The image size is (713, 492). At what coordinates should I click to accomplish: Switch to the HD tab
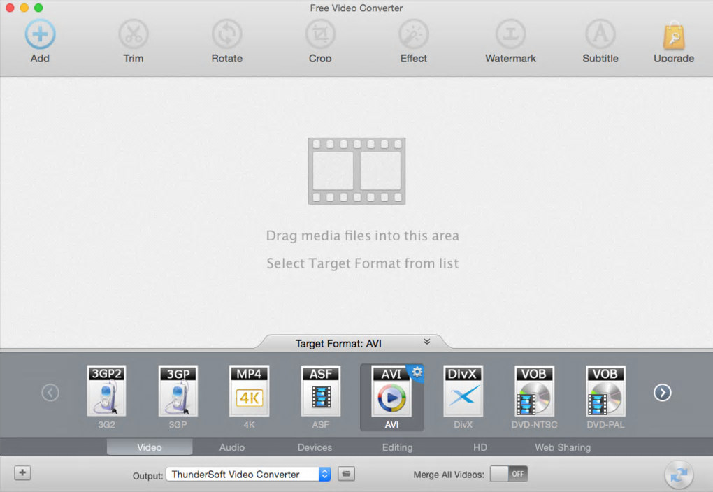[x=480, y=447]
